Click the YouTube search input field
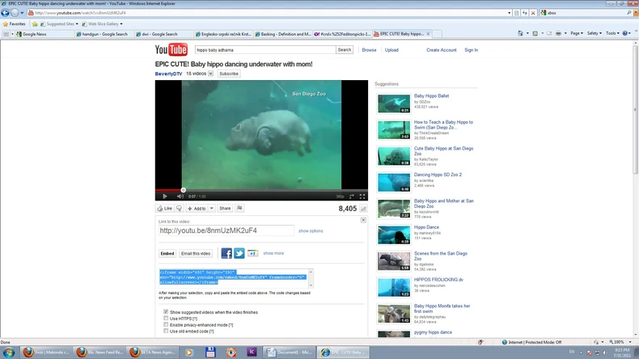This screenshot has width=639, height=359. 265,49
